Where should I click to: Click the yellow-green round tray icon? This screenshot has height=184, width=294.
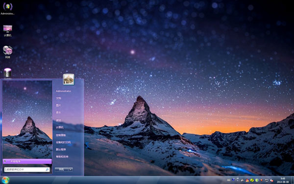click(x=252, y=180)
